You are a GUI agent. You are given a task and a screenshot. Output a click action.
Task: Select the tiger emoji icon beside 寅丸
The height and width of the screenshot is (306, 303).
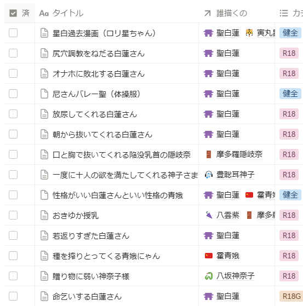point(249,33)
